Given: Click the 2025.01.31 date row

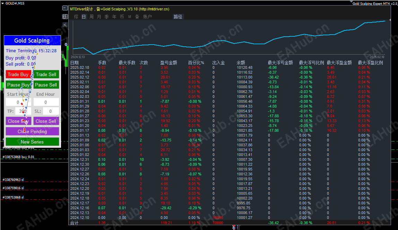Looking at the screenshot, I should point(80,101).
